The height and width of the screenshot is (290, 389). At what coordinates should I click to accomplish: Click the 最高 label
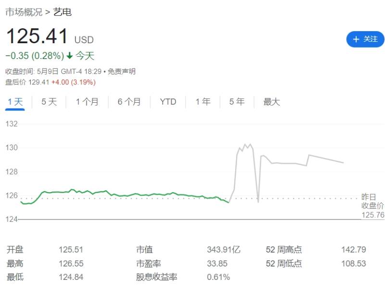tap(15, 264)
